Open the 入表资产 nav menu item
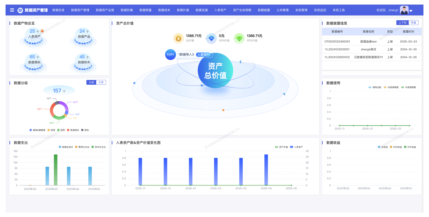Image resolution: width=429 pixels, height=217 pixels. [220, 10]
